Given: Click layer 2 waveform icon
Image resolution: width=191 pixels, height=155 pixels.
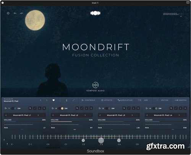Looking at the screenshot, I should pos(53,108).
